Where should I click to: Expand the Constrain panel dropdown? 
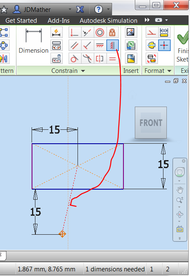coord(83,71)
